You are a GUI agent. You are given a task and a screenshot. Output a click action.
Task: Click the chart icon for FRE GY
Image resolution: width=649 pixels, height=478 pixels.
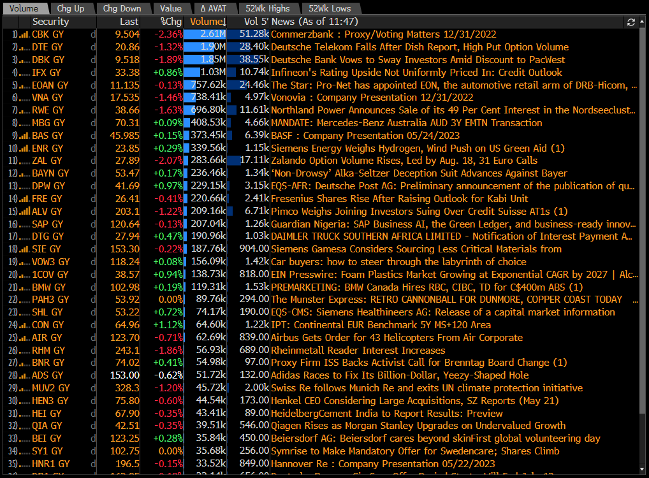[x=24, y=199]
